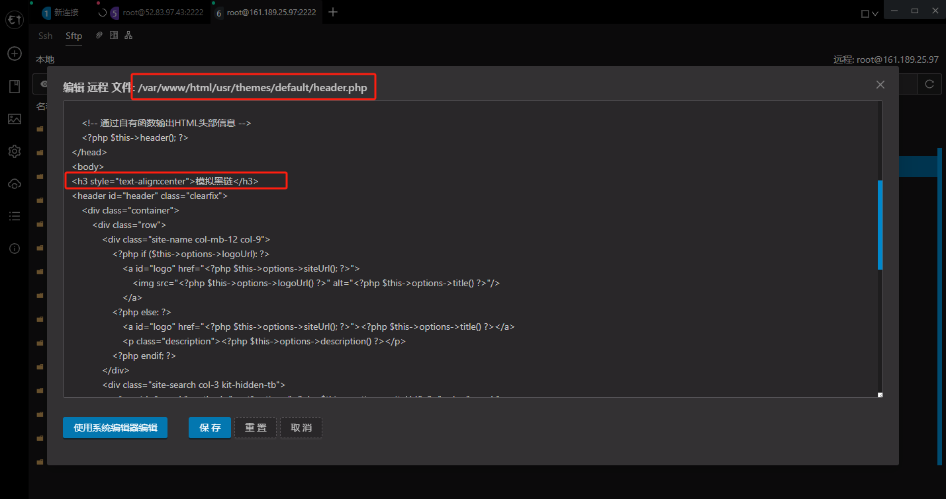Click the <div class="row"> line
This screenshot has height=499, width=946.
pyautogui.click(x=129, y=225)
